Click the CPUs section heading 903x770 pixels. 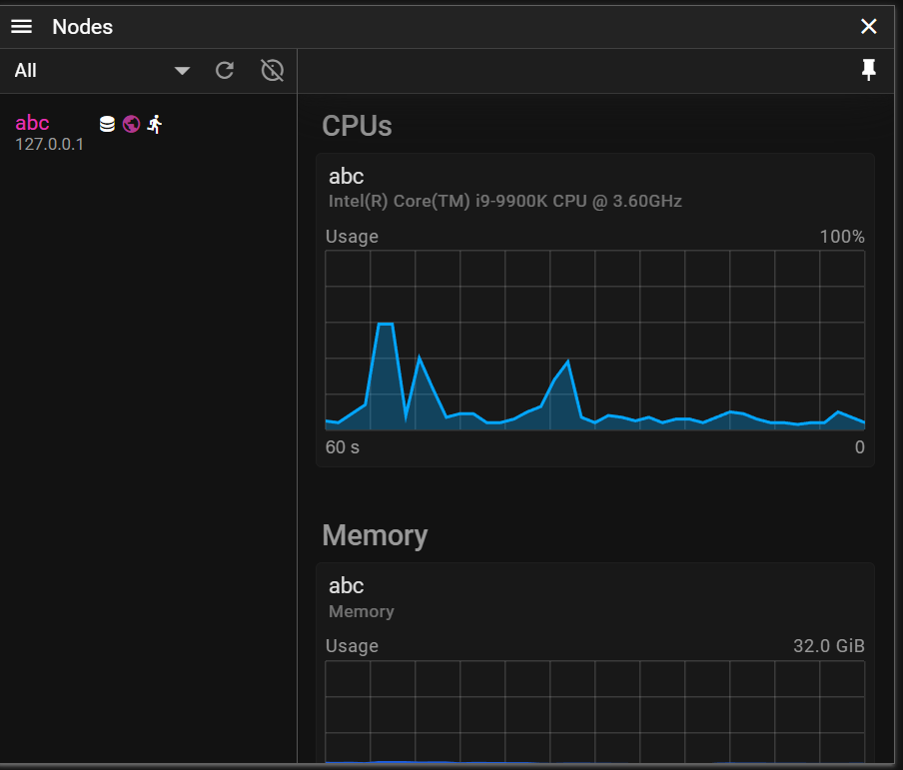[357, 126]
